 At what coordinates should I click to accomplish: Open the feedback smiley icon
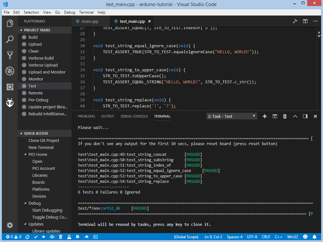point(305,237)
